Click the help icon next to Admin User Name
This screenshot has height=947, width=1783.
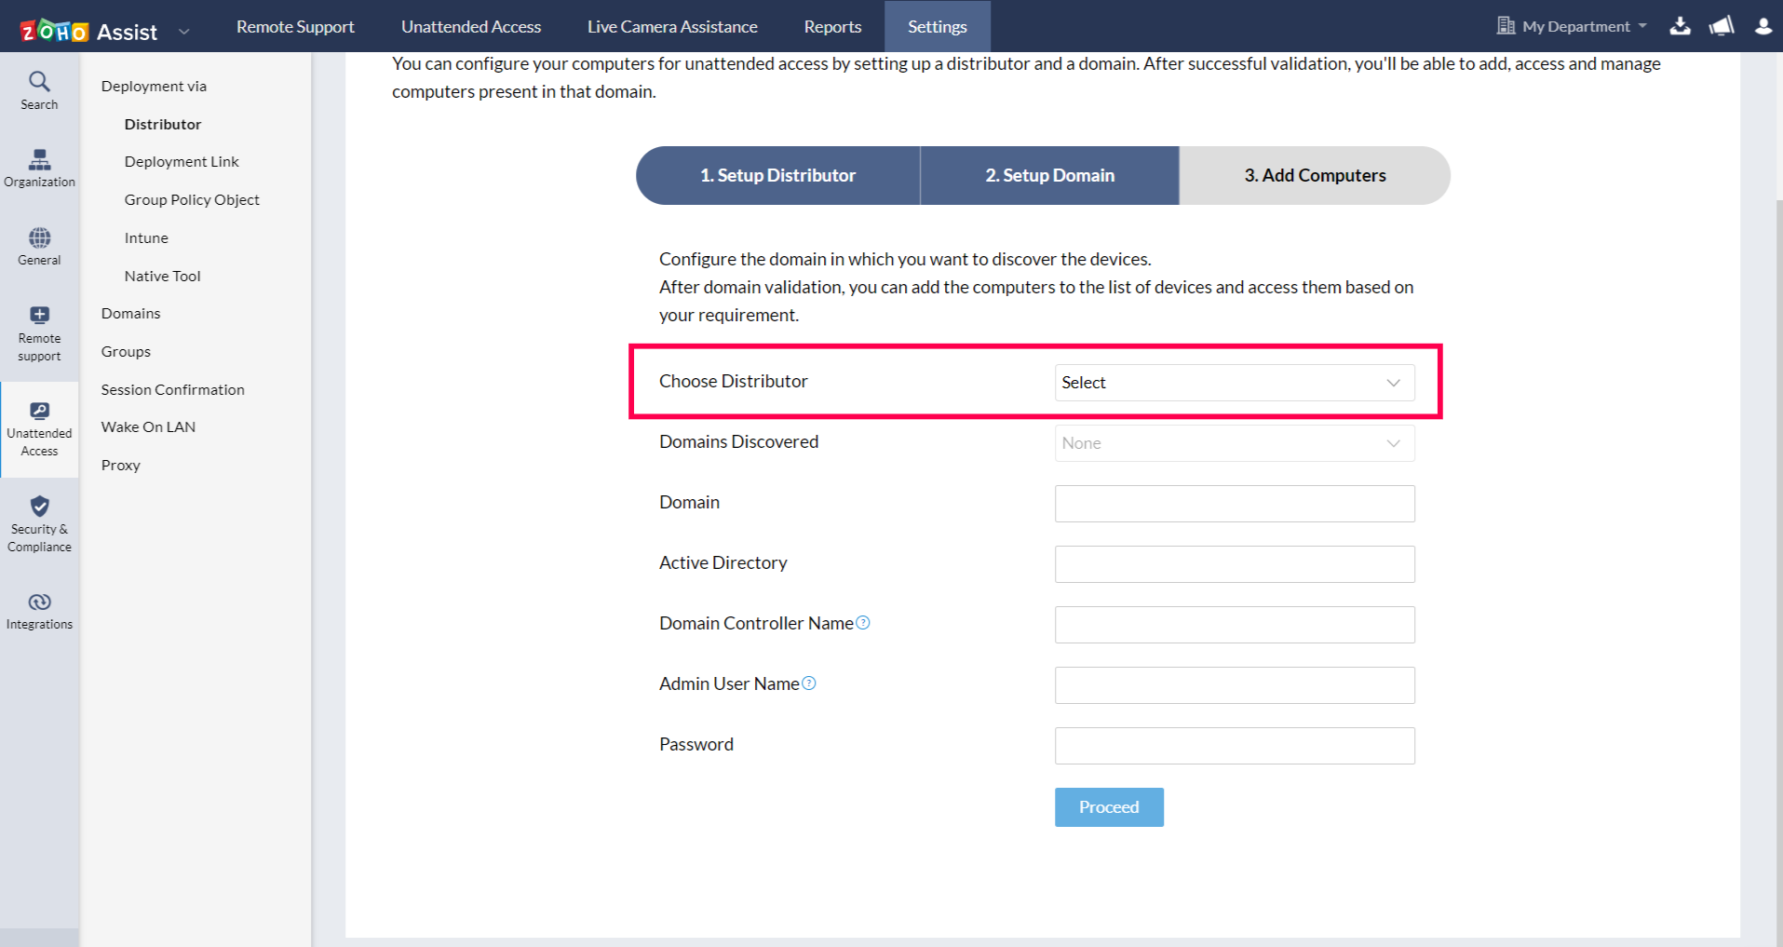coord(808,683)
